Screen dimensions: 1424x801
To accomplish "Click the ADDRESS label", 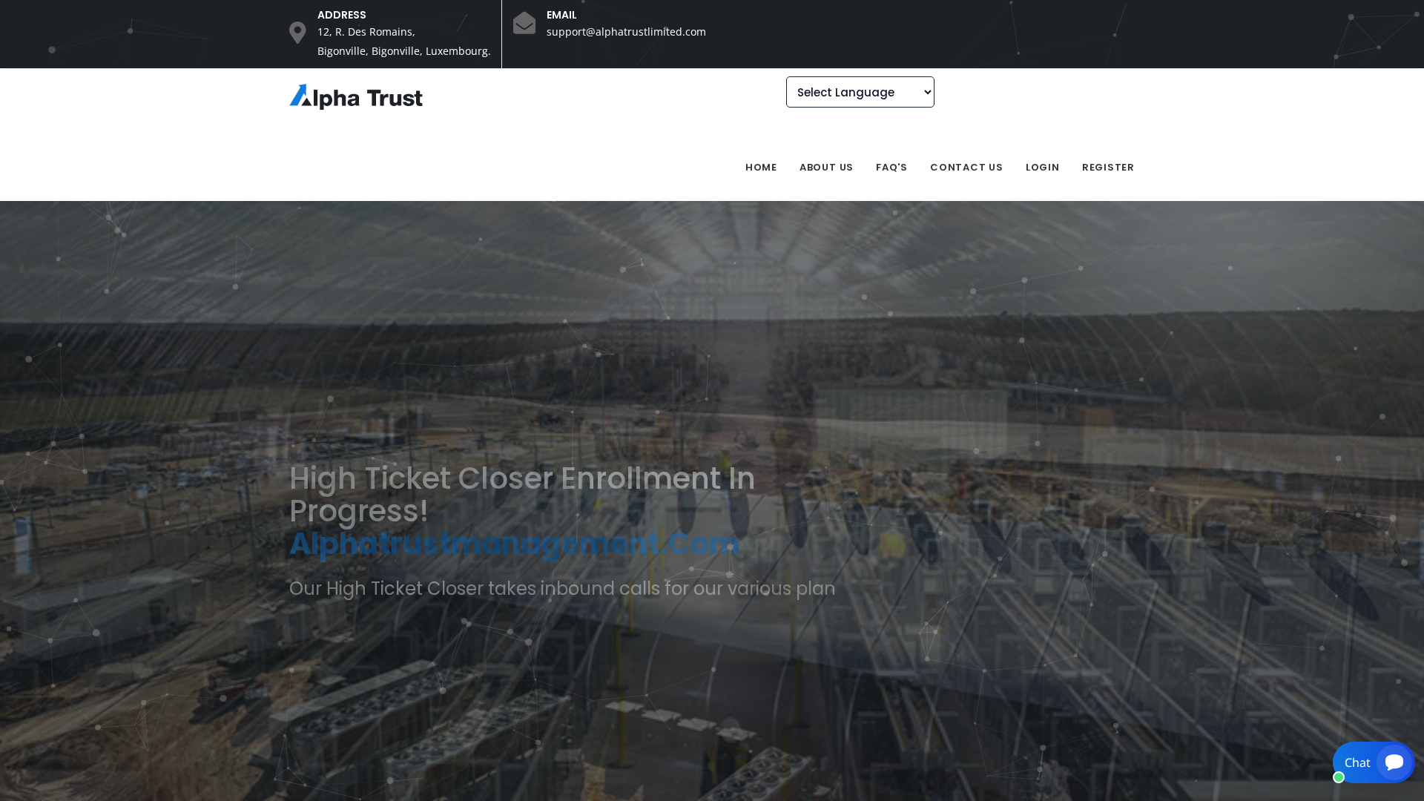I will pyautogui.click(x=342, y=15).
